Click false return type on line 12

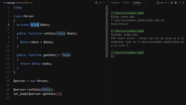[x=66, y=55]
